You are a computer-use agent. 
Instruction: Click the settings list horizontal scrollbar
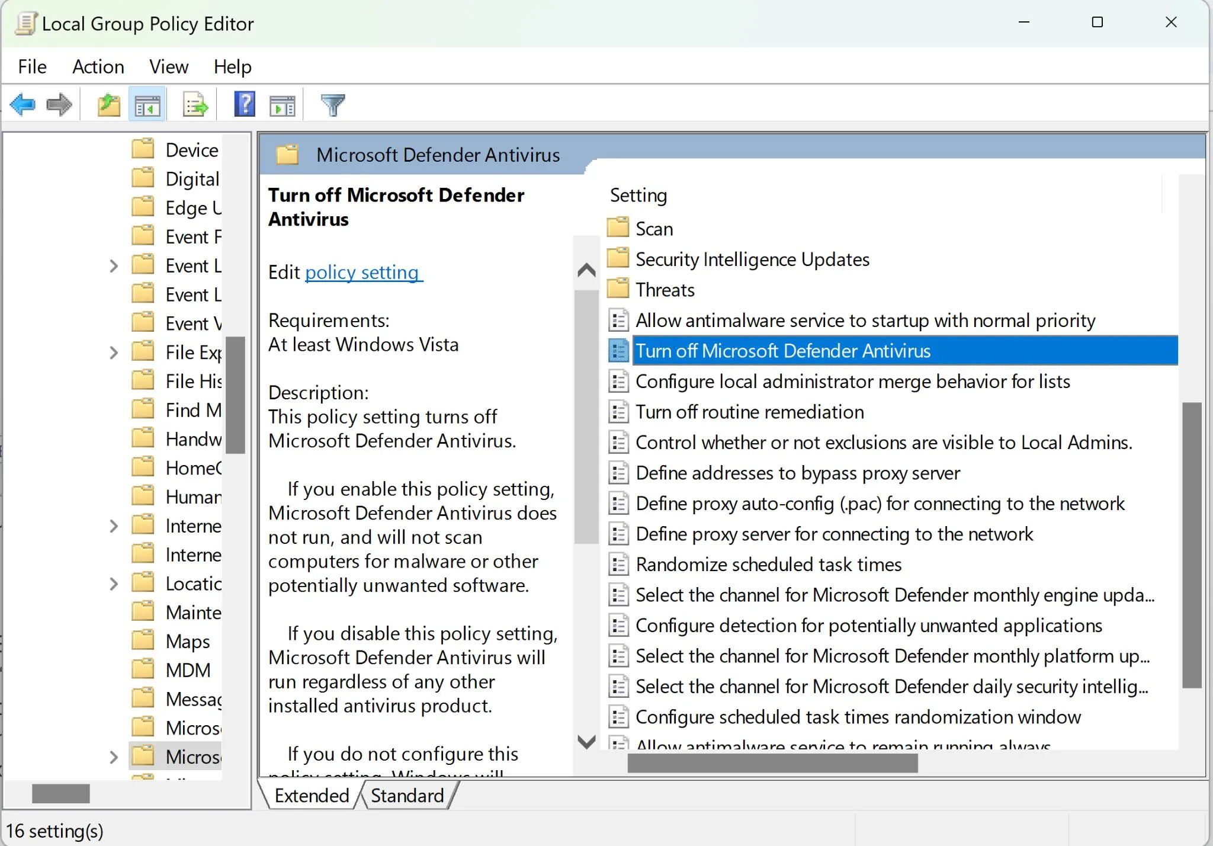click(x=772, y=764)
